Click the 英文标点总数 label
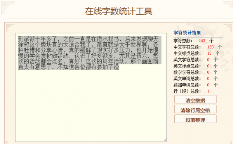233x144 pixels. tap(187, 66)
